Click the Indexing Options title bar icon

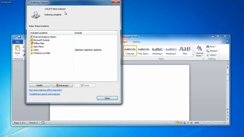coord(29,3)
